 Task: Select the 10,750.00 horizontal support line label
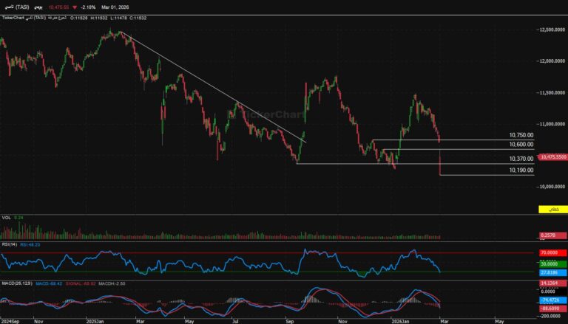click(x=521, y=136)
